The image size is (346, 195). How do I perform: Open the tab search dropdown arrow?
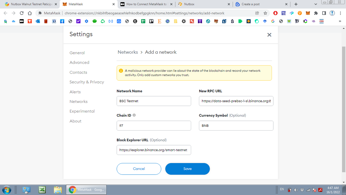[316, 4]
